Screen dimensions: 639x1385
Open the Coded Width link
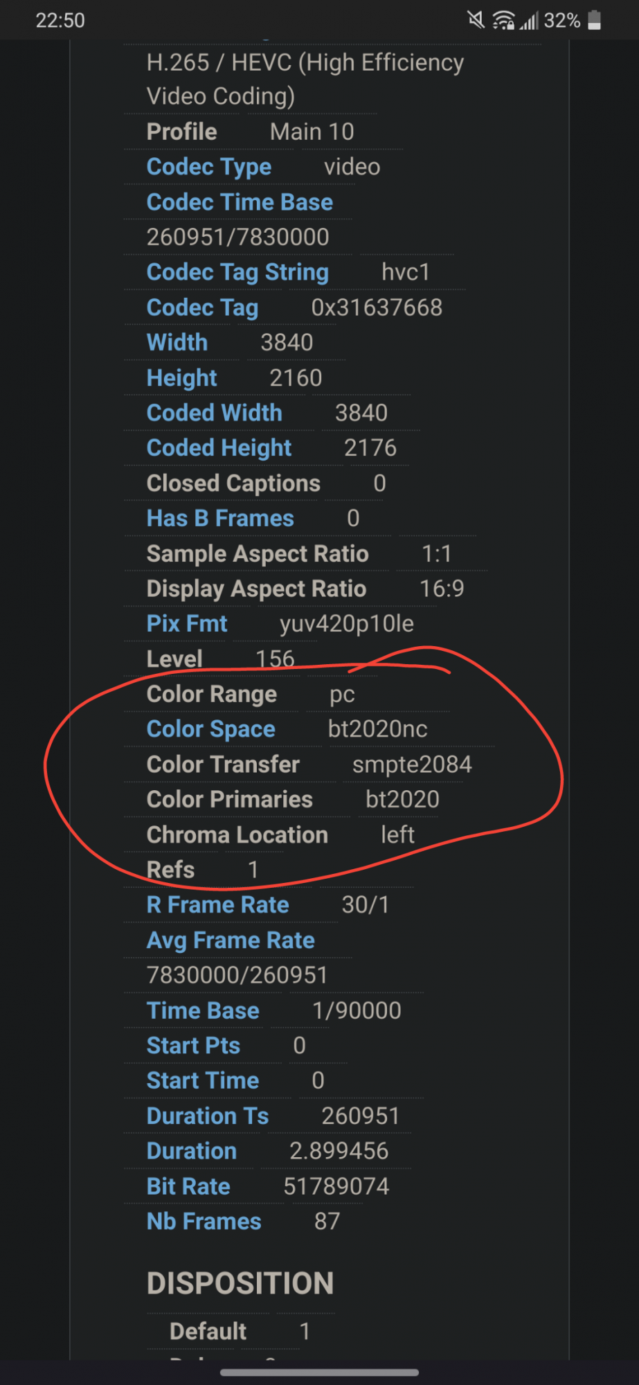(214, 413)
